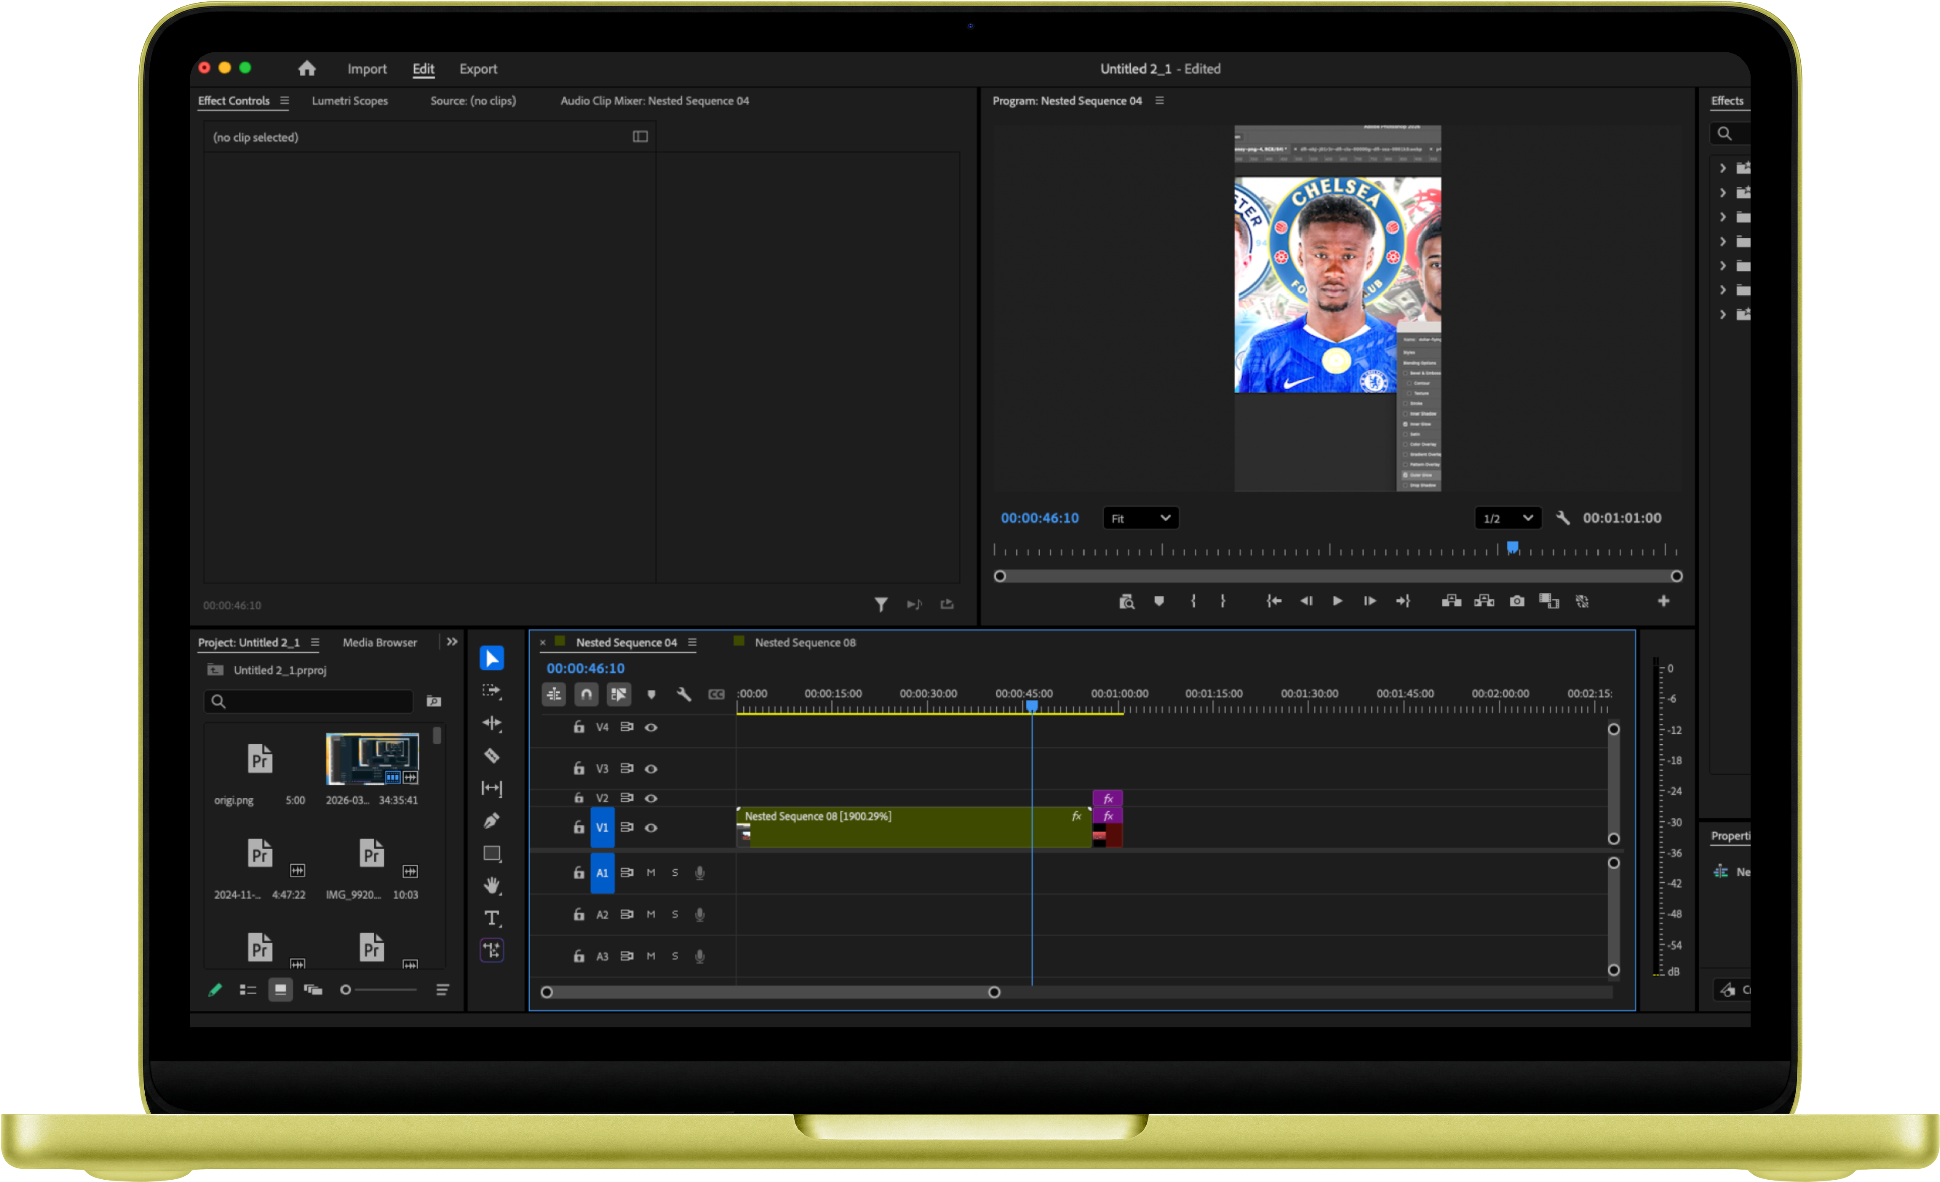Hide the V4 track output

(x=651, y=727)
